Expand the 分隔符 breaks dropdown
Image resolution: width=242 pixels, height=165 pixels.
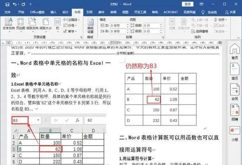pos(71,20)
